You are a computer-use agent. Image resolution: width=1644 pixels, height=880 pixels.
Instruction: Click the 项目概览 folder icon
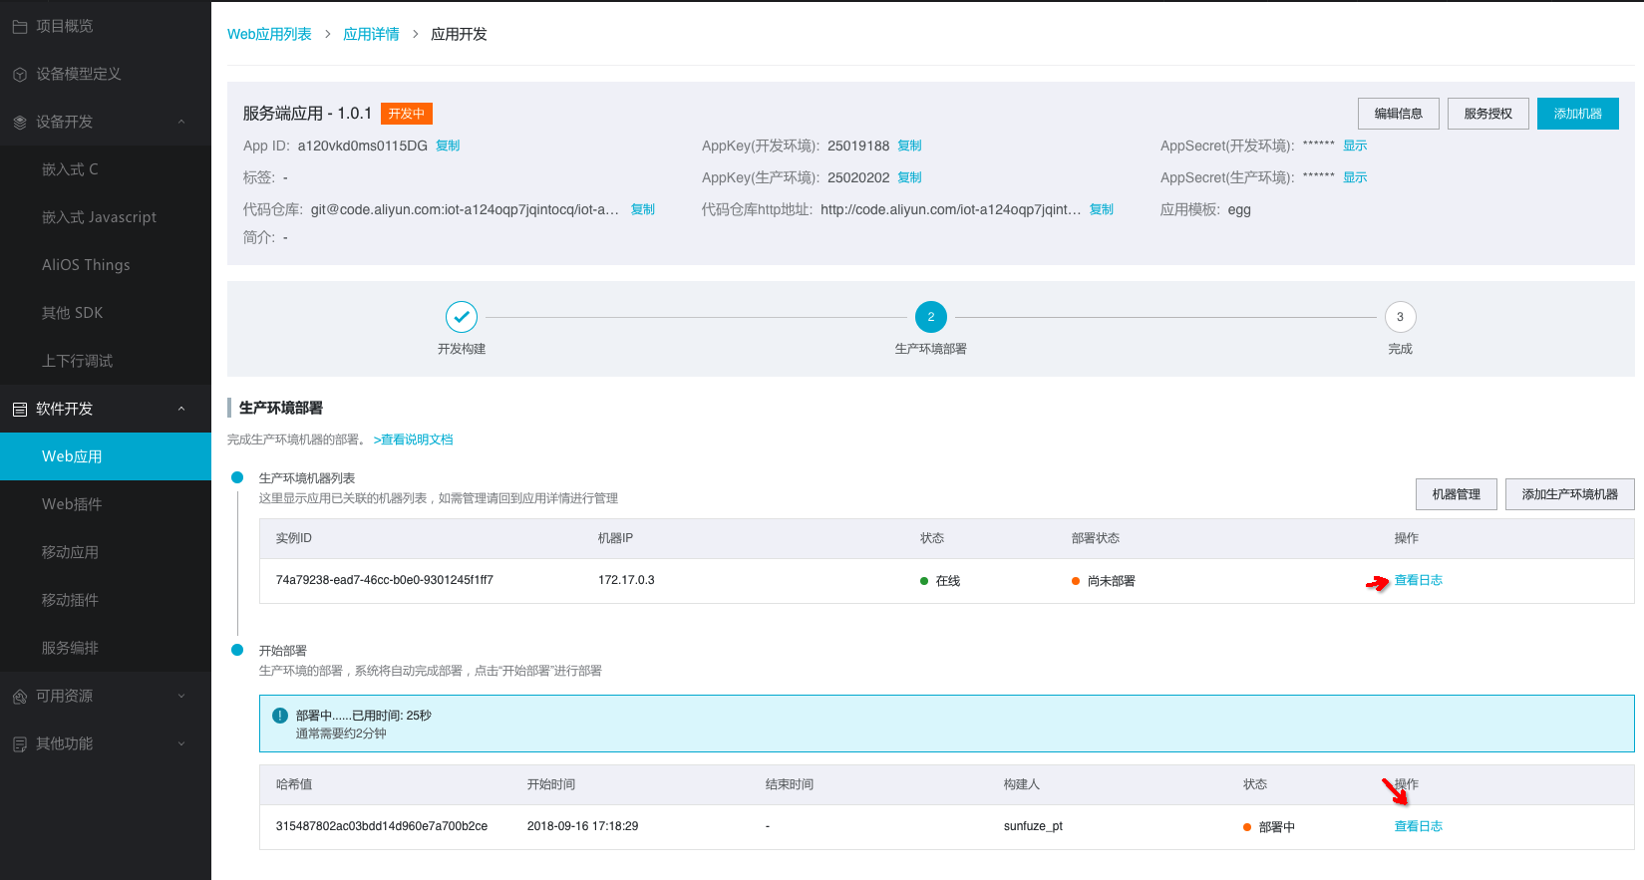(20, 27)
